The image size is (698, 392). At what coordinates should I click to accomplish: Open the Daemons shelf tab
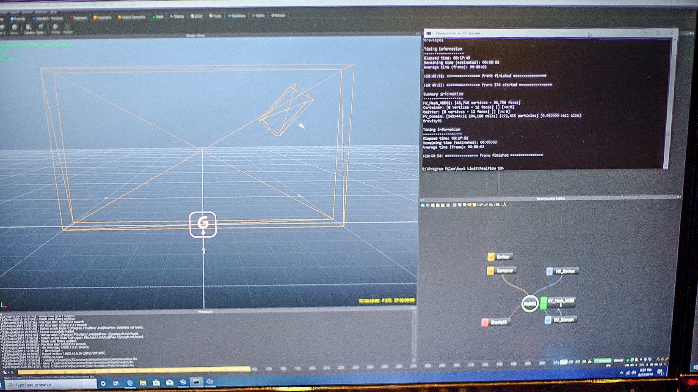(78, 18)
